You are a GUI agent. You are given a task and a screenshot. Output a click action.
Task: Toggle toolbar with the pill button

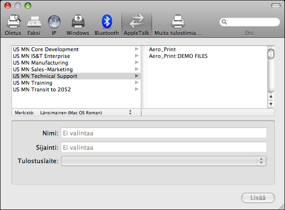[x=276, y=6]
